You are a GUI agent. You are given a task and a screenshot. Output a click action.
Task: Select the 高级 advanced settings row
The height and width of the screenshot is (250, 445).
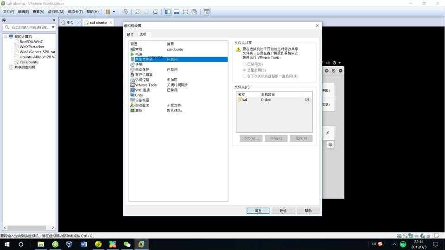178,111
